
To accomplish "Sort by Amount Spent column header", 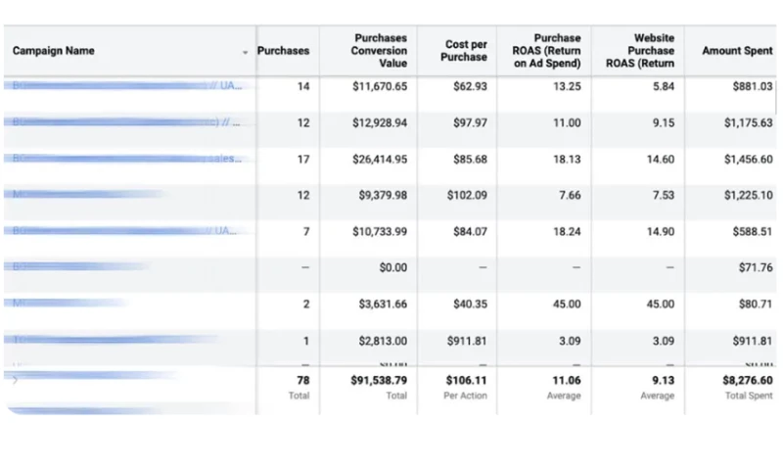I will pos(736,51).
